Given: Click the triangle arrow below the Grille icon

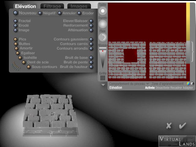Looking at the screenshot, I should pos(103,85).
